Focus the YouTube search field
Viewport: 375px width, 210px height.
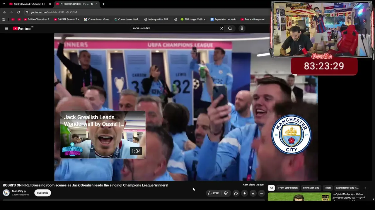click(x=174, y=28)
